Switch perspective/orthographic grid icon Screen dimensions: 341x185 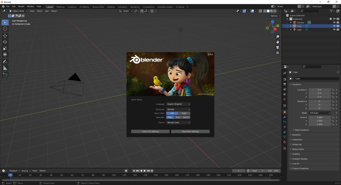(278, 53)
